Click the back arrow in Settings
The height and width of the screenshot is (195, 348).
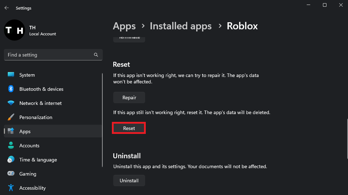pos(7,8)
